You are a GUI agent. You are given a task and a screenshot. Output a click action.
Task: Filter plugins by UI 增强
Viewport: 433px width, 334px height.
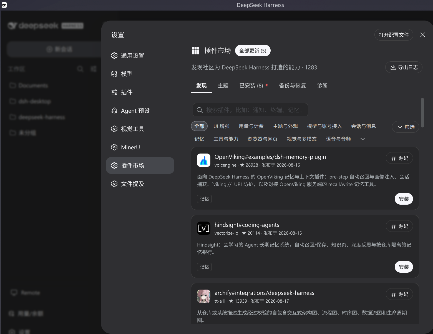point(221,126)
